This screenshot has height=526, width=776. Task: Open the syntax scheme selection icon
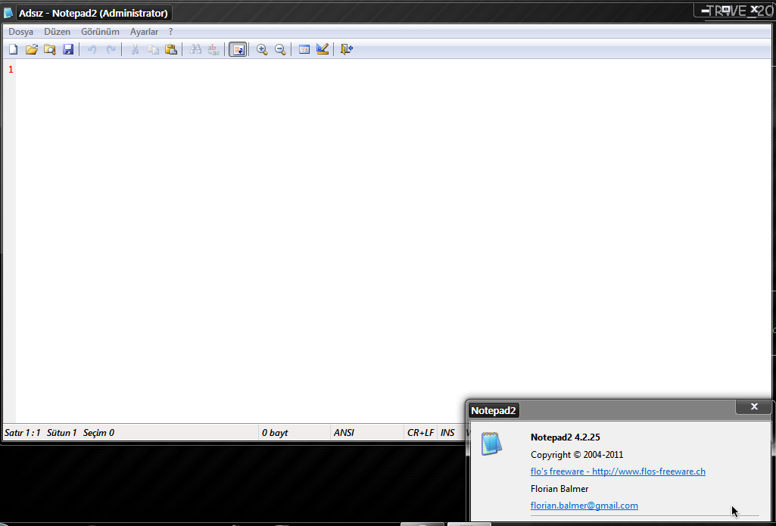(304, 49)
